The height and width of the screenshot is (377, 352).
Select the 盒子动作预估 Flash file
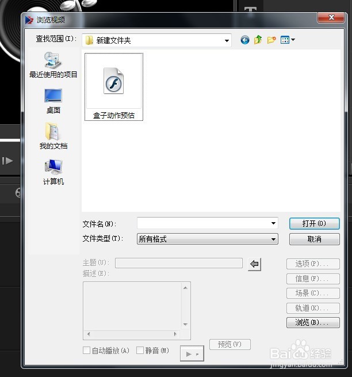click(x=114, y=87)
